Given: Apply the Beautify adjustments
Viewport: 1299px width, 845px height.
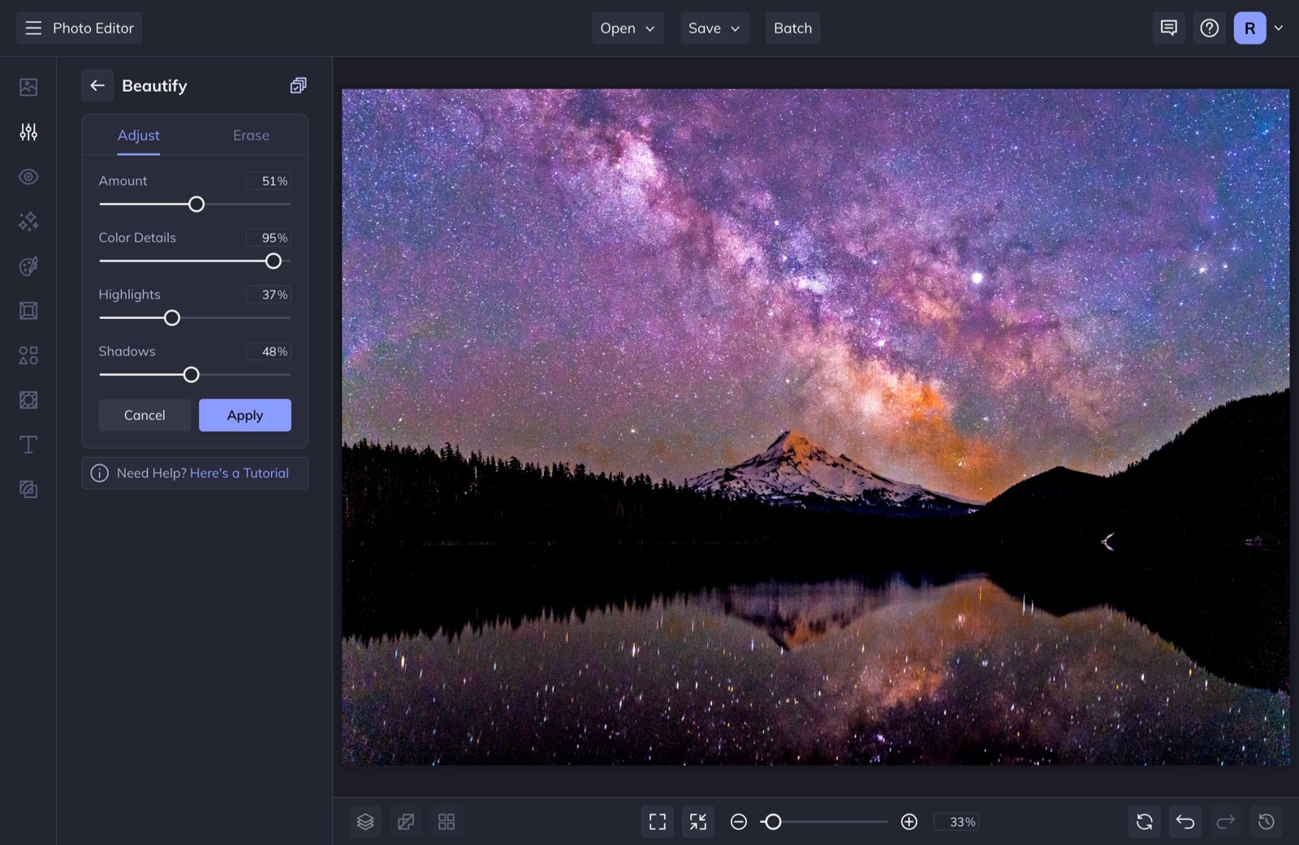Looking at the screenshot, I should (244, 415).
